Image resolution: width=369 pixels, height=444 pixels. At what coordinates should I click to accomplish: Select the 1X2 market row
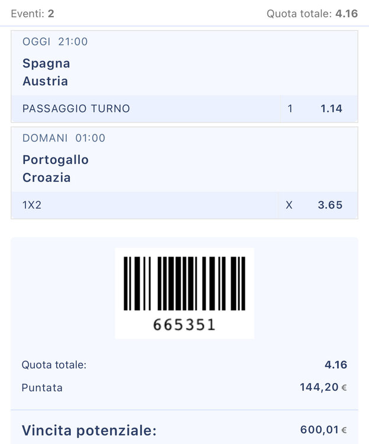point(184,205)
